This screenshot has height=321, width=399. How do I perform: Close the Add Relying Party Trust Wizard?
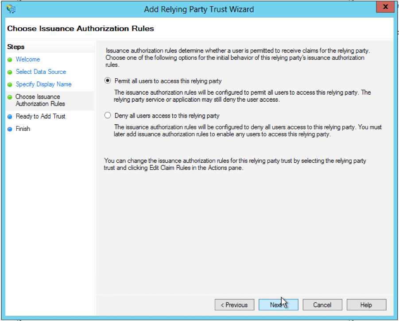point(385,7)
